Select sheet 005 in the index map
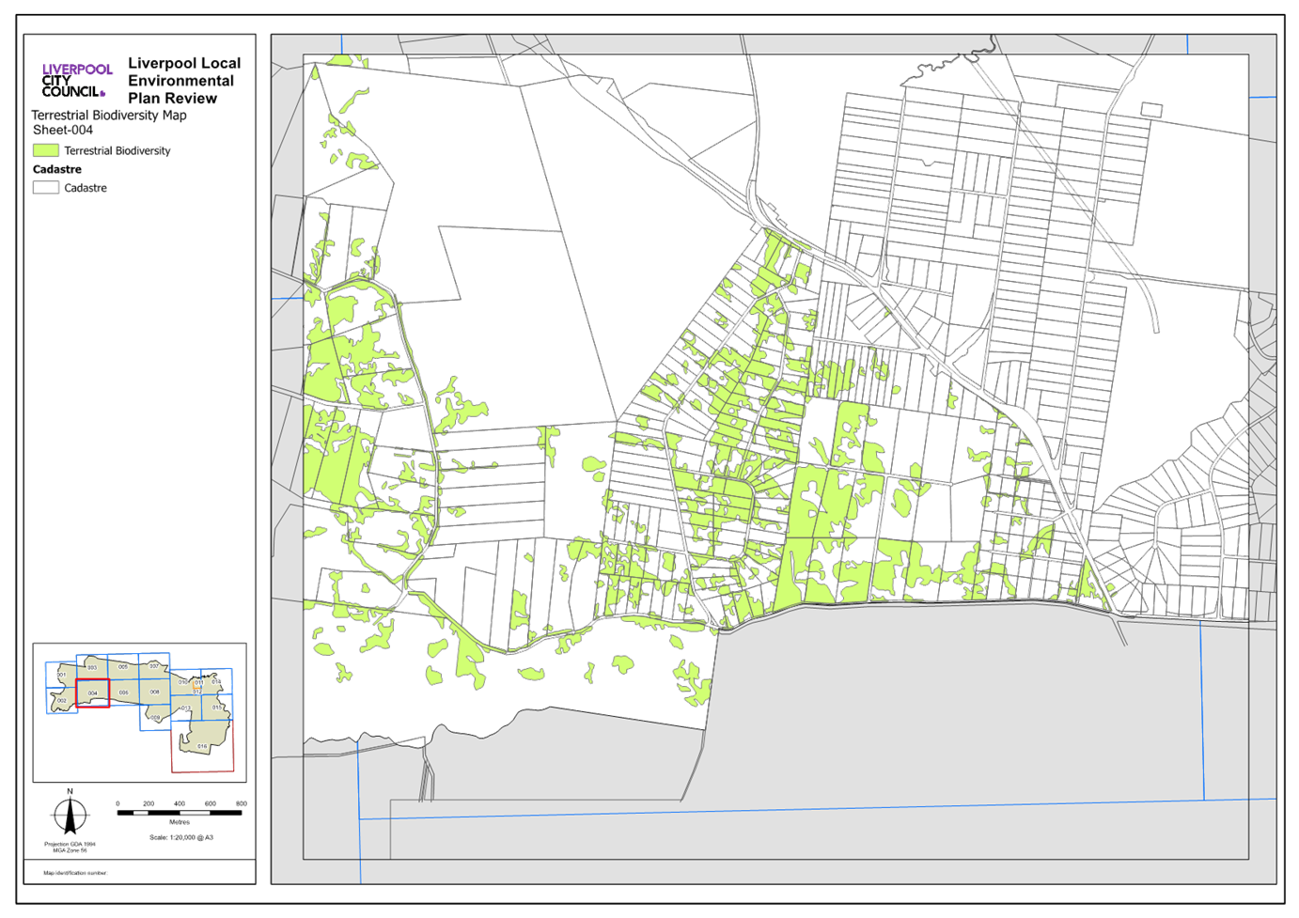 pos(123,666)
